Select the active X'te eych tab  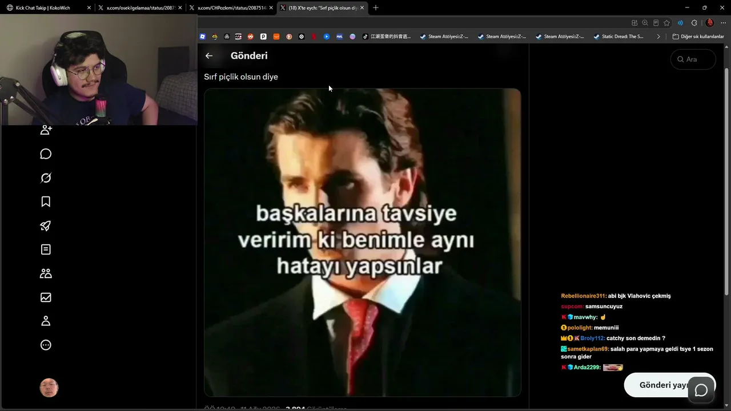click(323, 8)
